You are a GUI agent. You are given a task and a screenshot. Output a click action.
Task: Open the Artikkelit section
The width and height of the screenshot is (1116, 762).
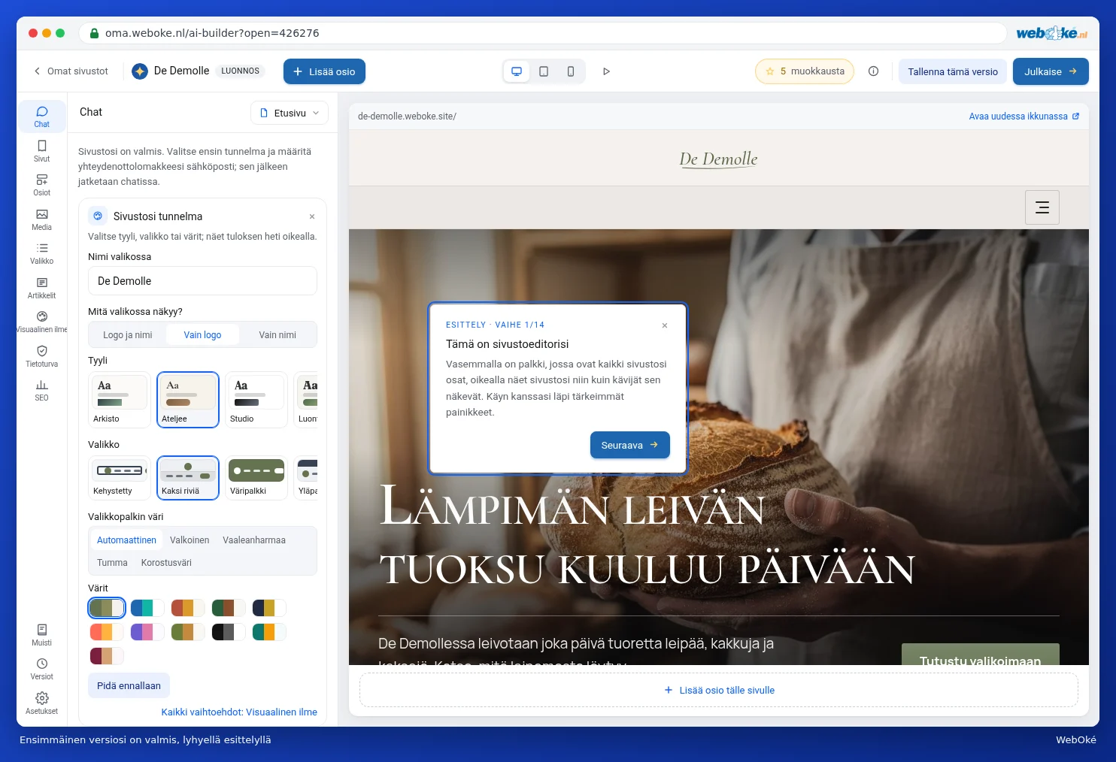point(42,288)
